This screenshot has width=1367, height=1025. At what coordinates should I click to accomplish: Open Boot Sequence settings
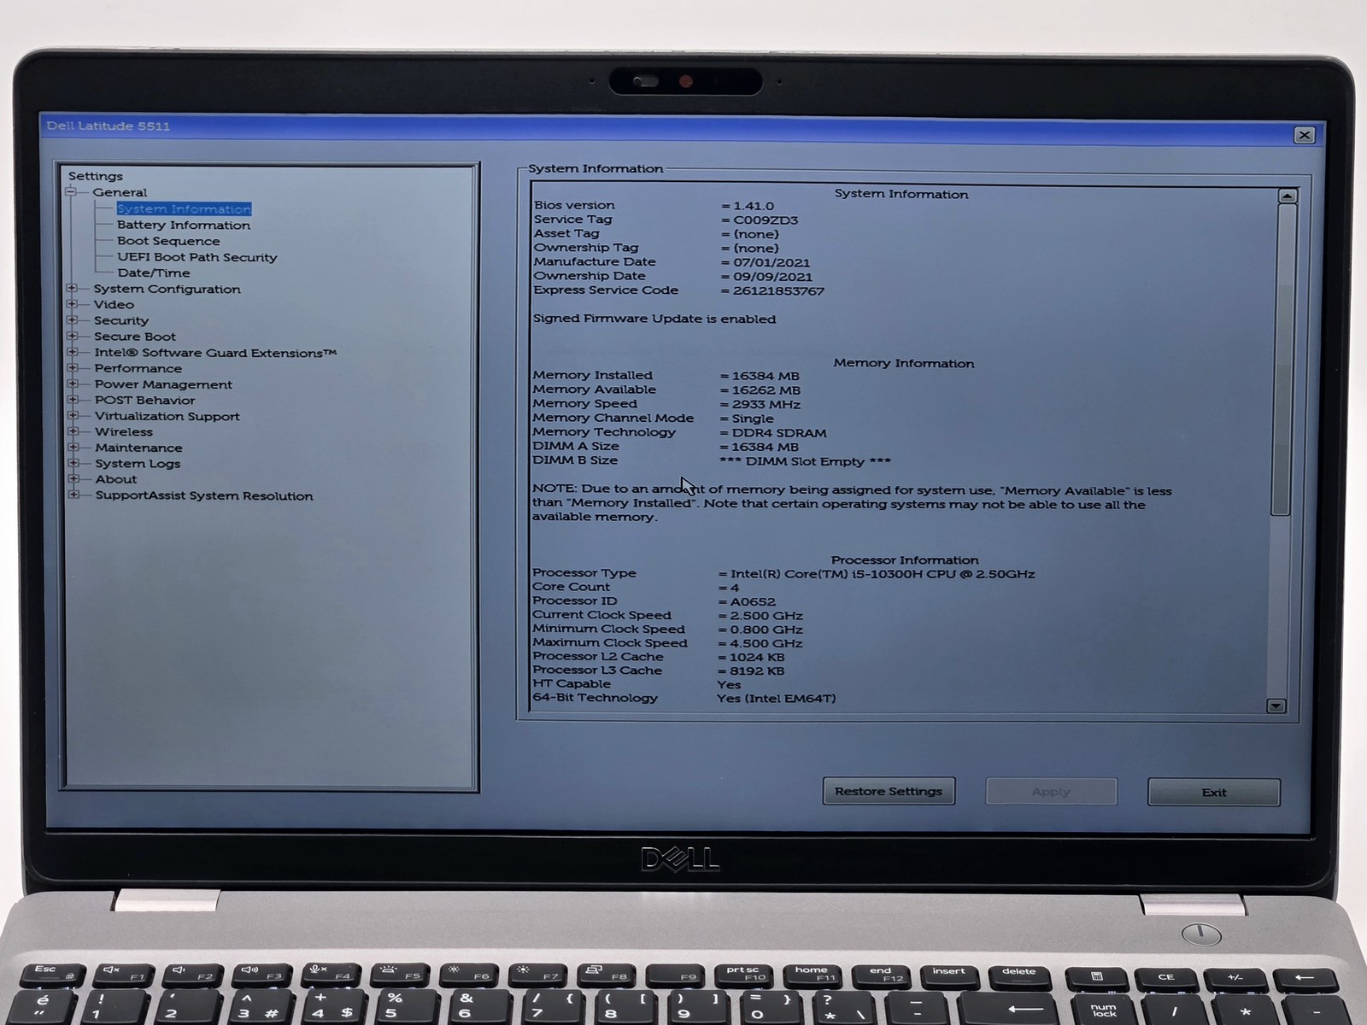(x=168, y=241)
